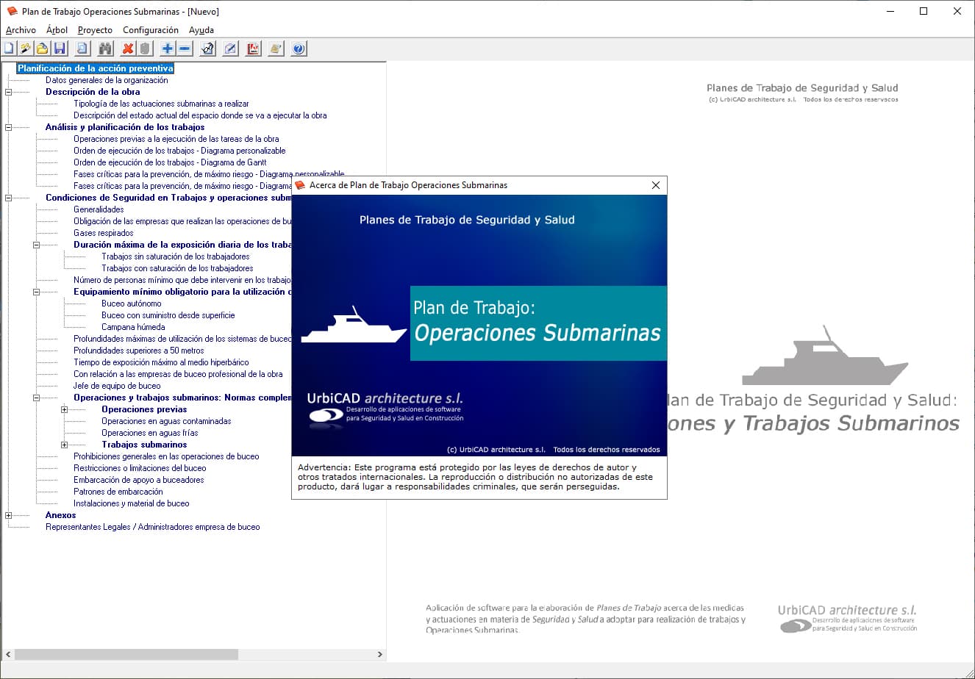Select Instalaciones y material de buceo
The image size is (975, 679).
(x=132, y=503)
